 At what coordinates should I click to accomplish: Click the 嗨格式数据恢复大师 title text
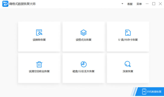tap(22, 4)
